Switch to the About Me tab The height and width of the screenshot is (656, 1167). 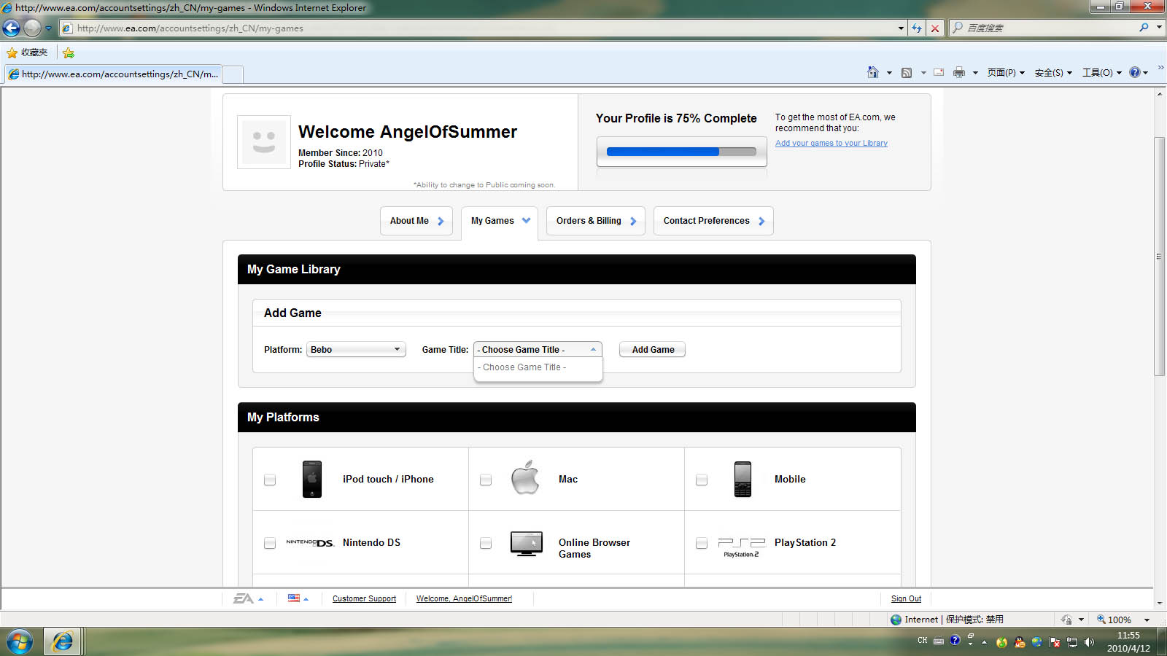(x=416, y=221)
